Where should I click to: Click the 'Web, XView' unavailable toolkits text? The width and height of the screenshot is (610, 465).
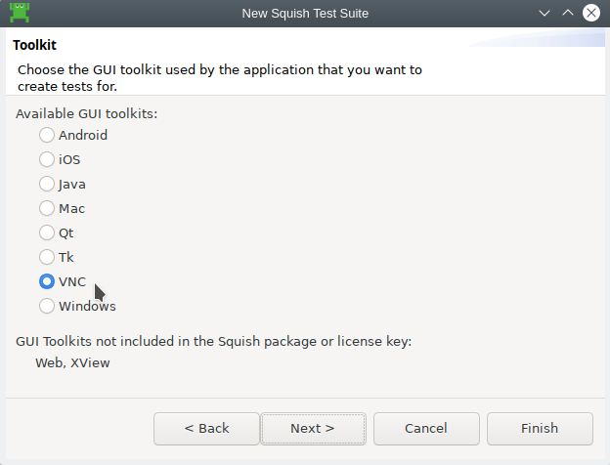(x=72, y=362)
